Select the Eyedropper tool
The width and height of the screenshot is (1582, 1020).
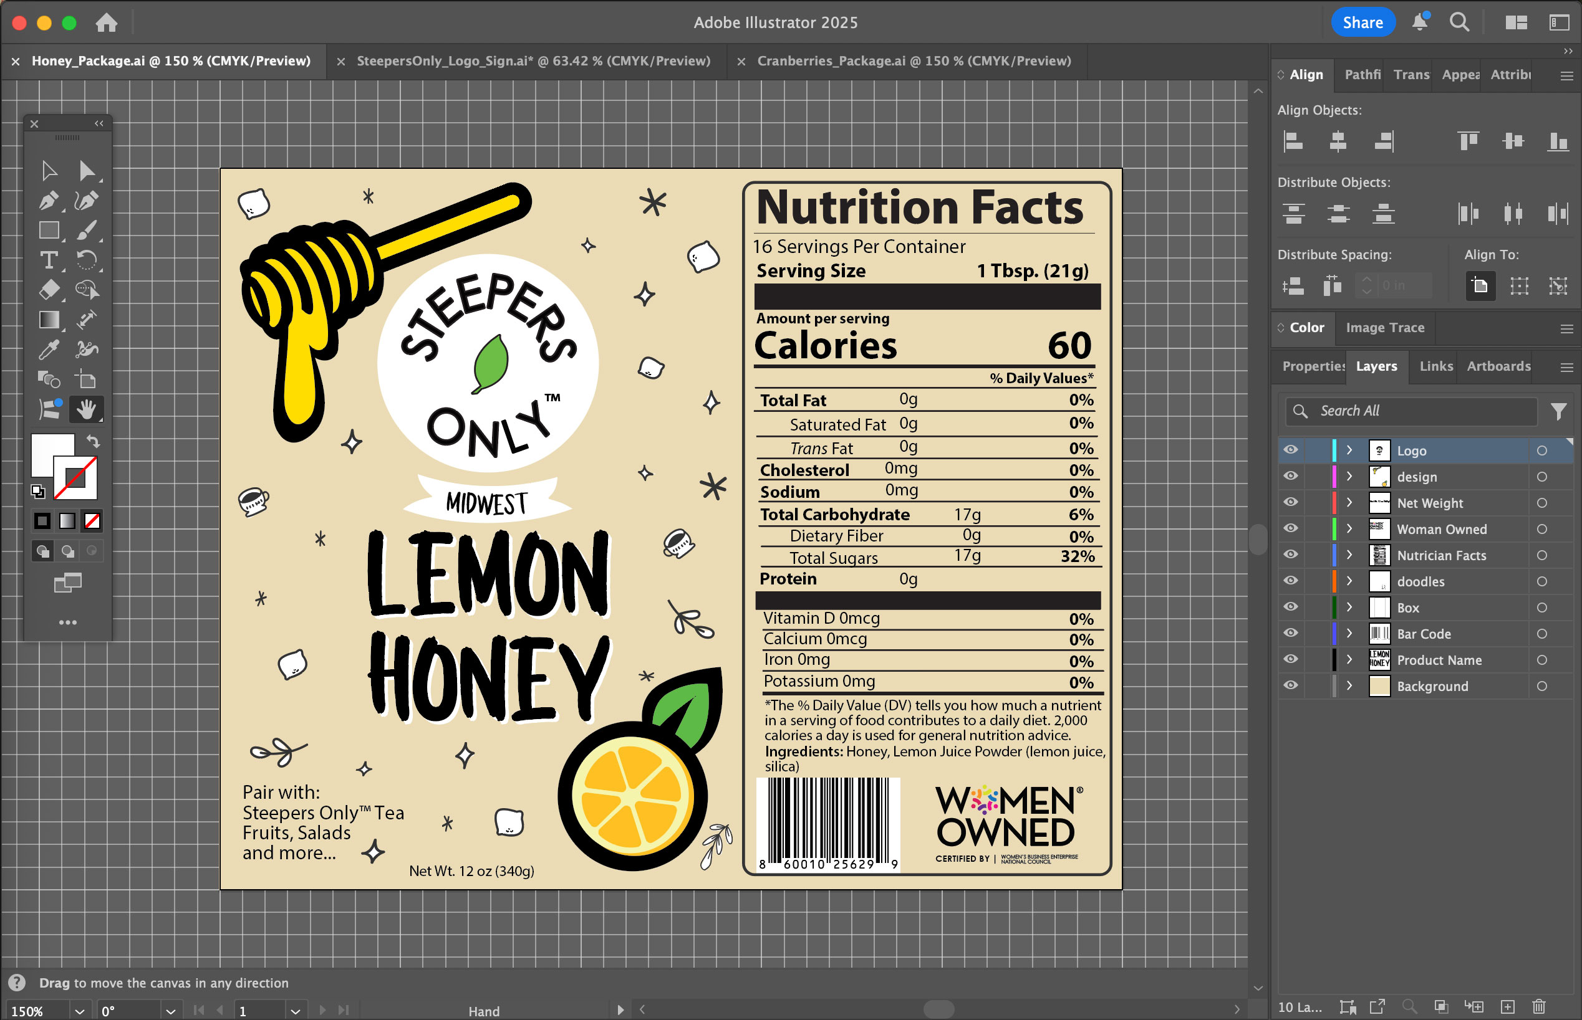click(x=49, y=349)
